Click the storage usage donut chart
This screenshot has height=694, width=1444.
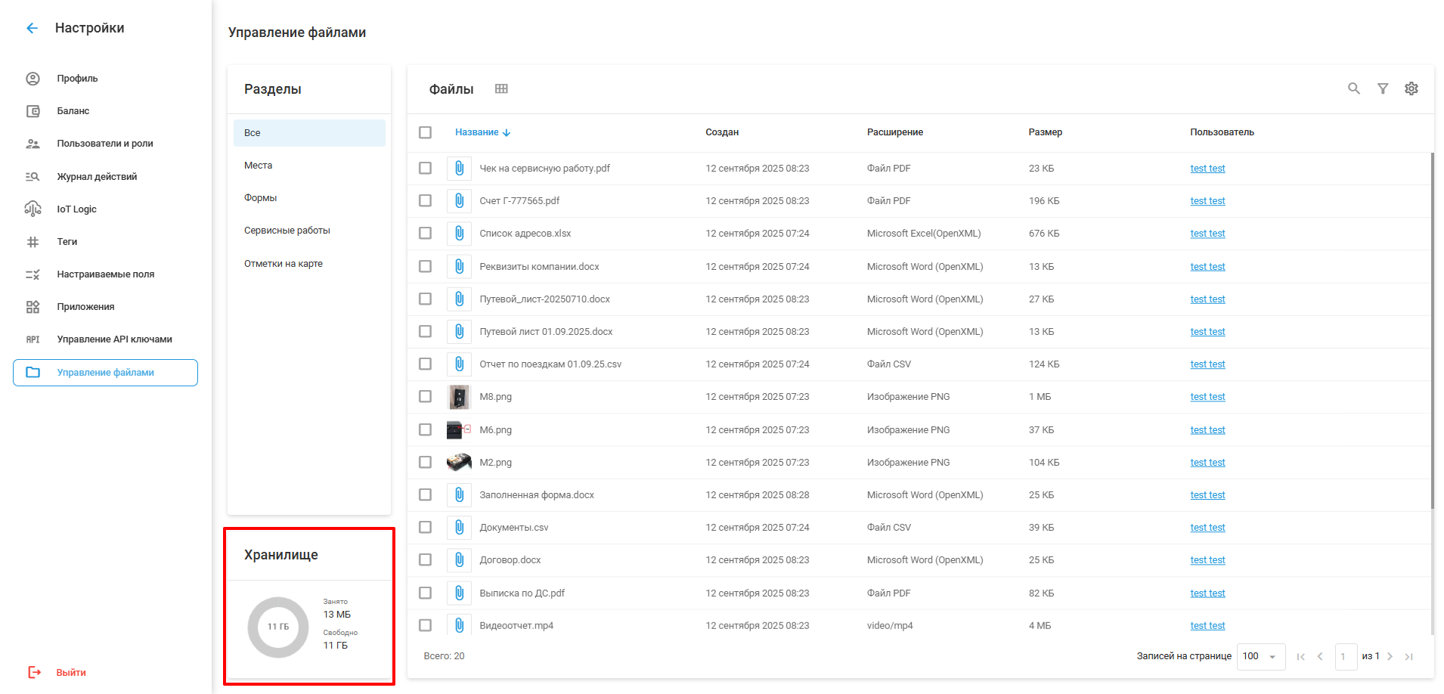[278, 627]
